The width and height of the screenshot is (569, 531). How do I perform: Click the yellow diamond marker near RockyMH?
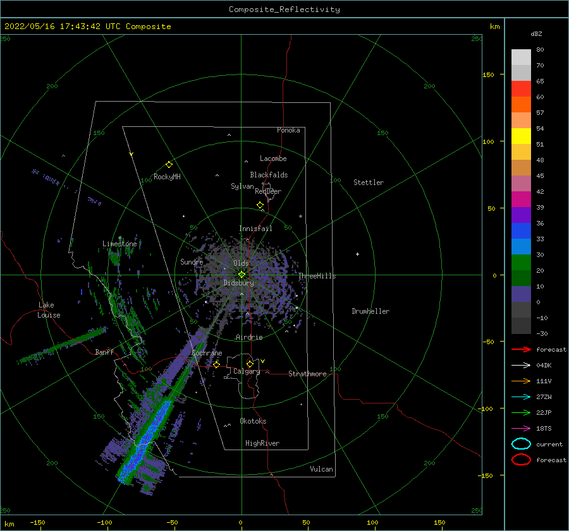[x=169, y=165]
